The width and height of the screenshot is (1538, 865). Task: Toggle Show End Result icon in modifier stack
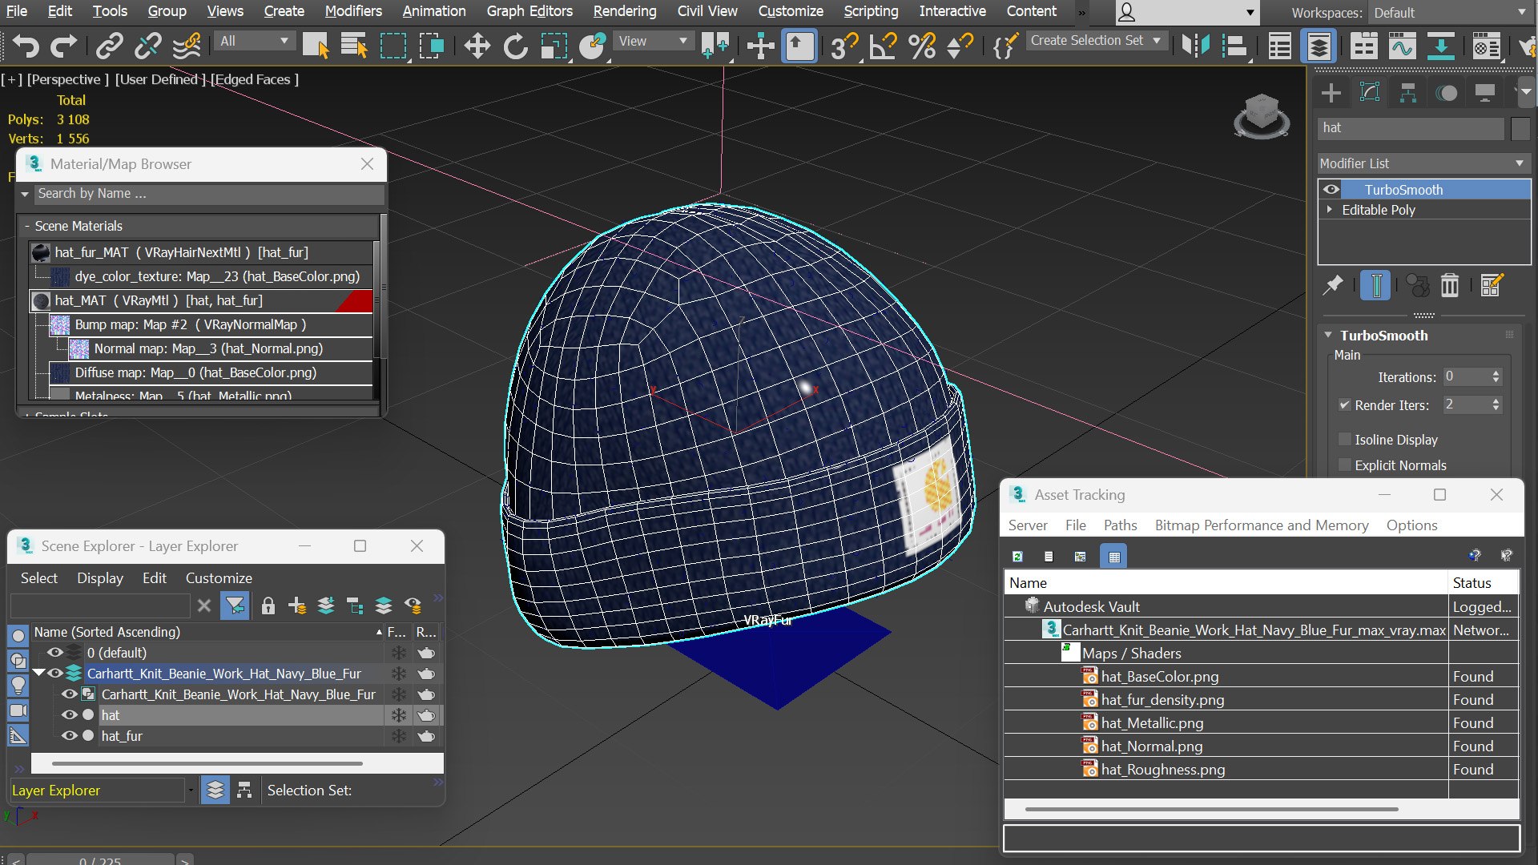(1375, 285)
